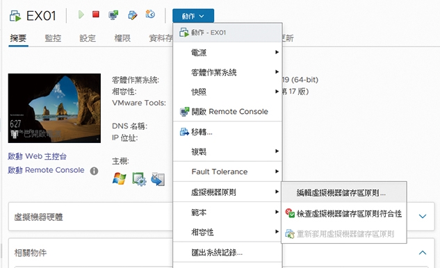
Task: Open the 設定 tab
Action: (x=88, y=38)
